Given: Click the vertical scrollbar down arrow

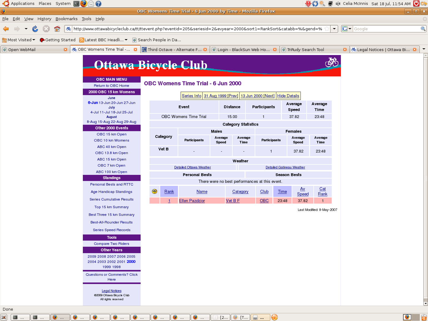Looking at the screenshot, I should 426,303.
